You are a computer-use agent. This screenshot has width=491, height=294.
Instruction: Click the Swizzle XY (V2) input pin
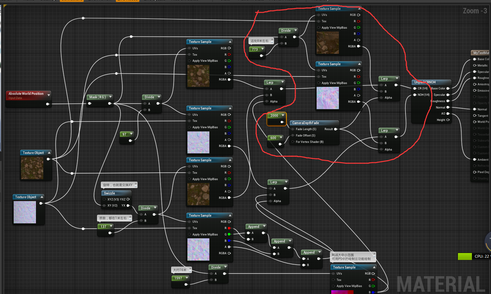point(104,206)
